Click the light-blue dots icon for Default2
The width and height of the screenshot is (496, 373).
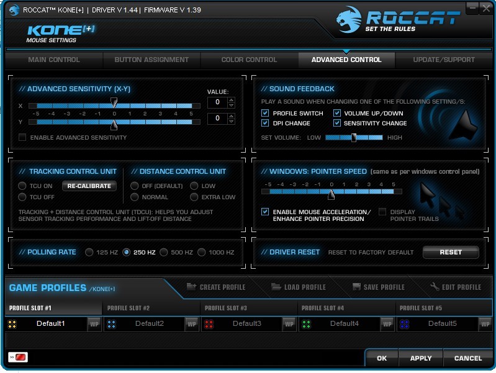click(x=111, y=324)
